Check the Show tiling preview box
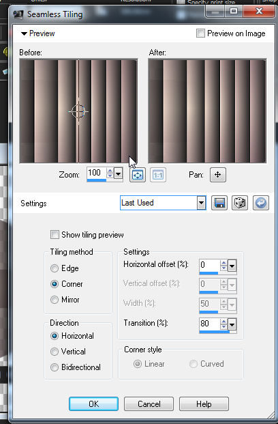The image size is (278, 424). pos(55,234)
